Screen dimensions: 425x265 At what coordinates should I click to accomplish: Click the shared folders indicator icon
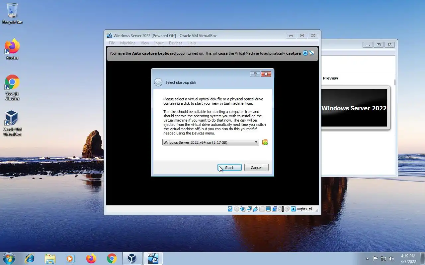tap(262, 209)
